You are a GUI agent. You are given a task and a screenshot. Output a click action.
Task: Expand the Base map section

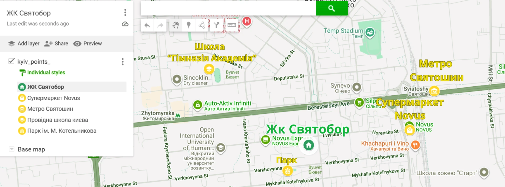tap(12, 149)
